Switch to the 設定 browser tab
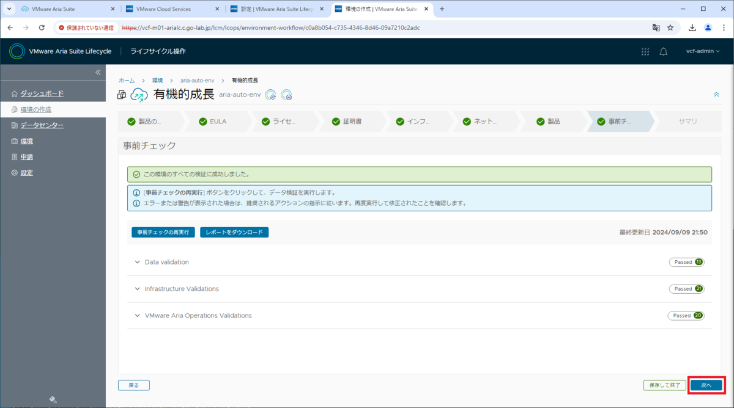734x408 pixels. (278, 9)
